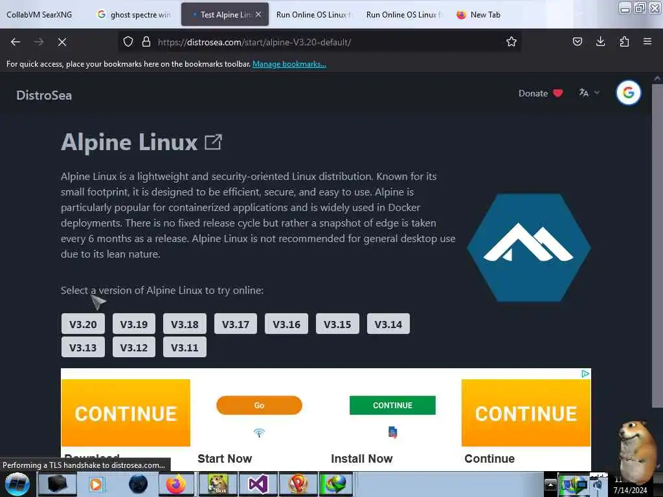This screenshot has height=497, width=663.
Task: Open the media player taskbar icon
Action: click(x=96, y=484)
